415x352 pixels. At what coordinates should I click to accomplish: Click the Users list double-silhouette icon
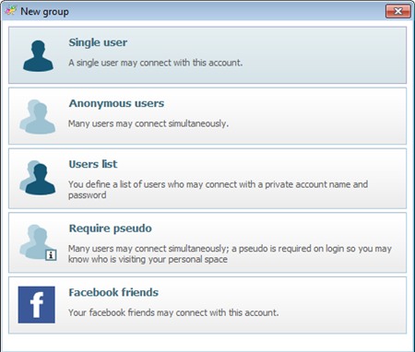[x=37, y=178]
